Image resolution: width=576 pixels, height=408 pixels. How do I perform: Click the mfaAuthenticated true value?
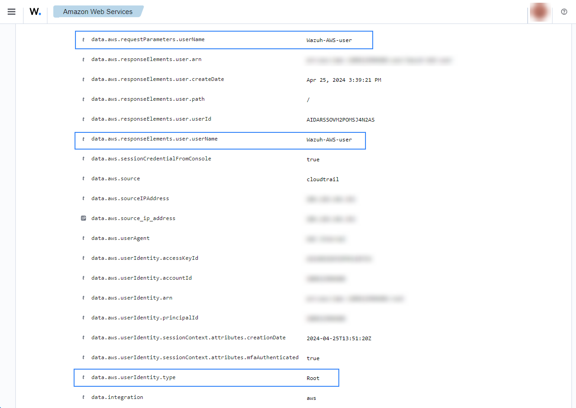[x=313, y=358]
